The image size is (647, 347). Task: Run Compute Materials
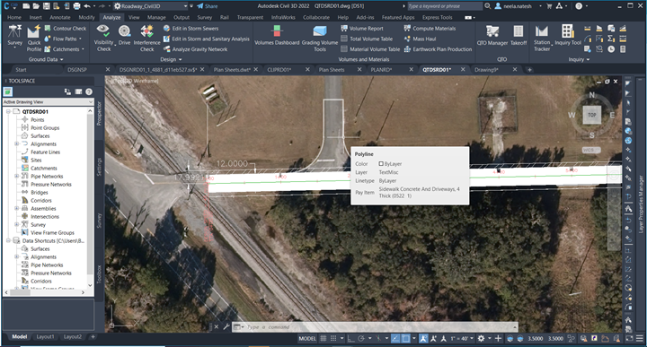(x=430, y=29)
